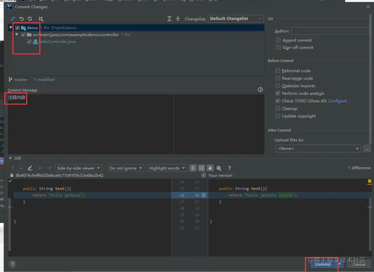Enable Optimize imports checkbox
The image size is (374, 272).
coord(278,86)
